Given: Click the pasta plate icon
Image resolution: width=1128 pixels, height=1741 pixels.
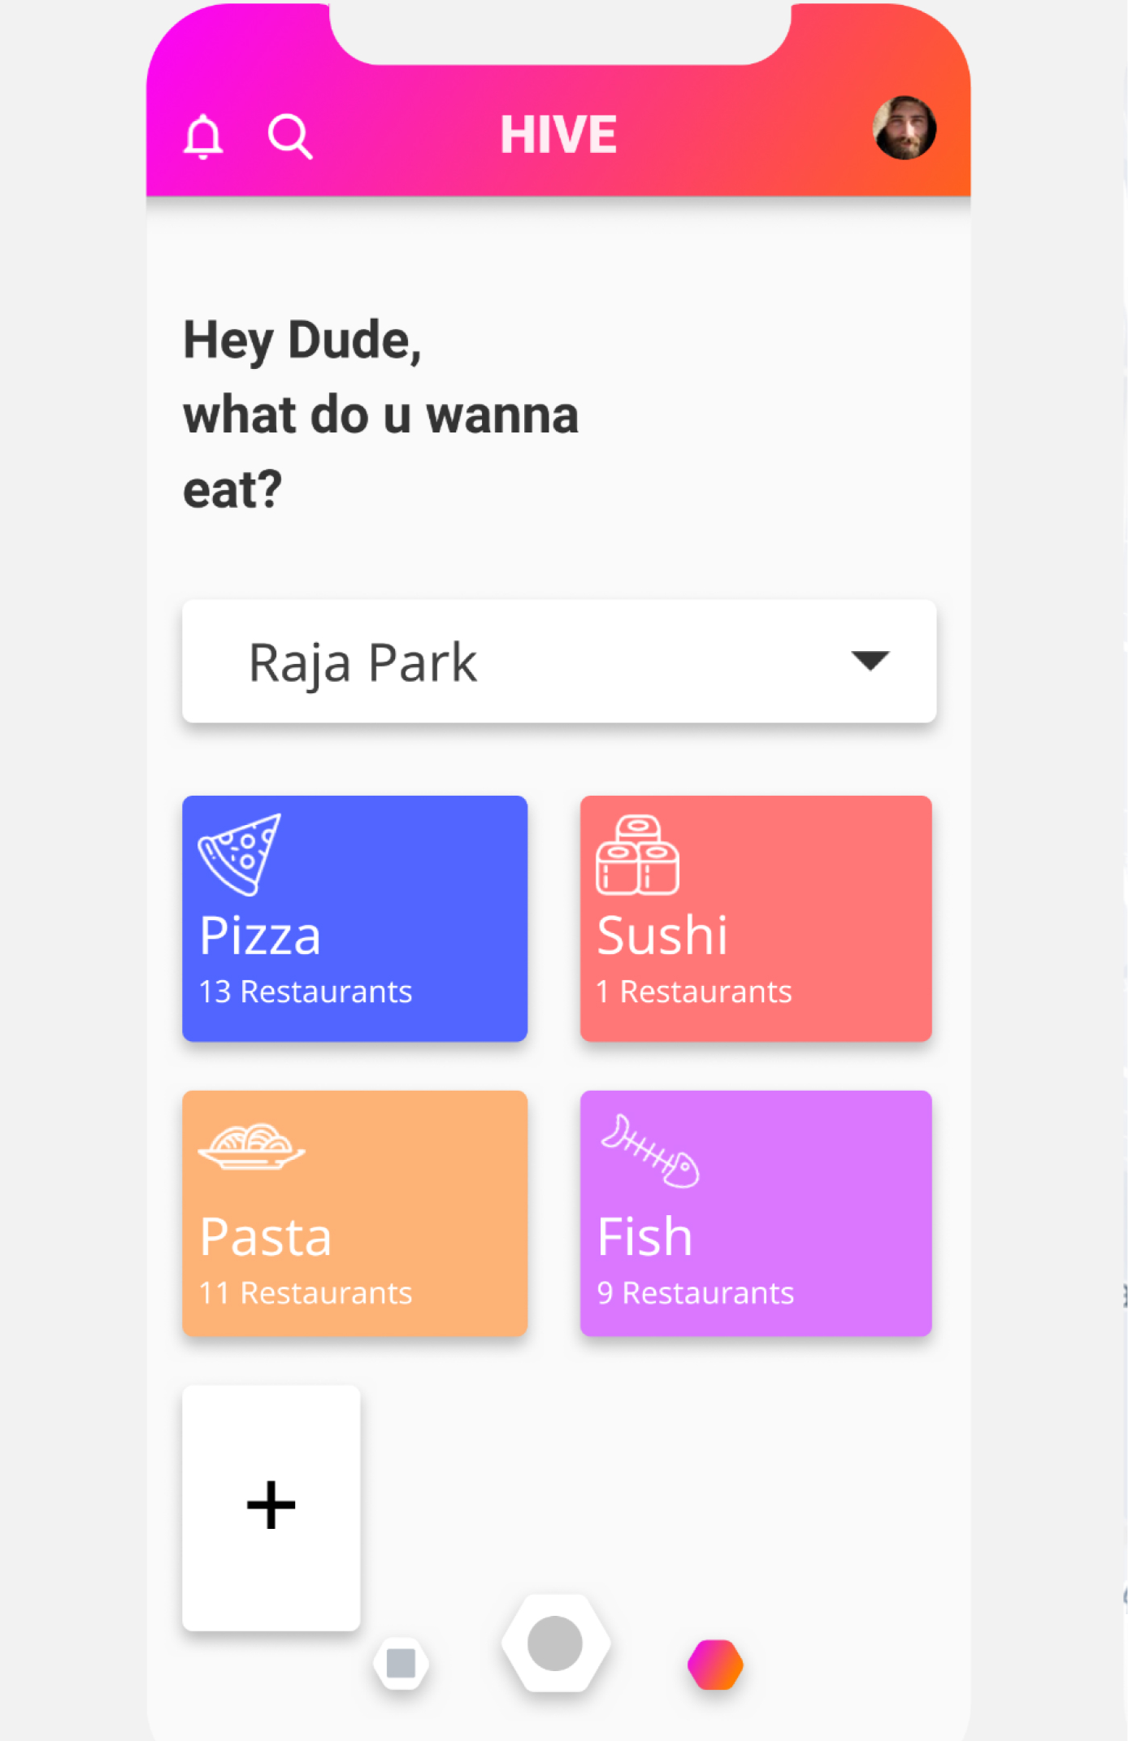Looking at the screenshot, I should pyautogui.click(x=252, y=1147).
